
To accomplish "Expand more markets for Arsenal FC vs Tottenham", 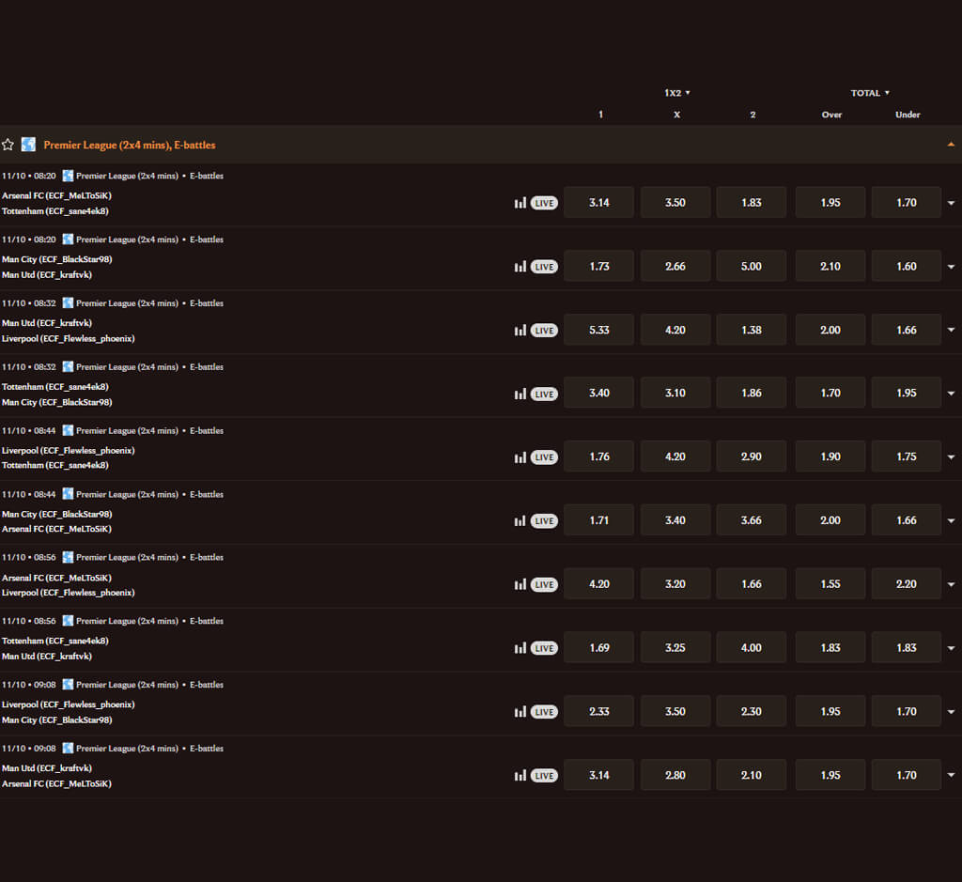I will click(951, 203).
